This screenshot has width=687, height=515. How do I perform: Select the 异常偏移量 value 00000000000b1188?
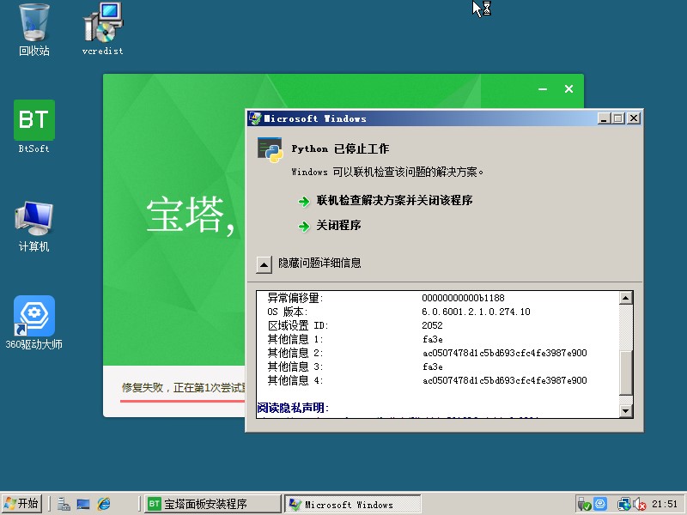point(463,298)
